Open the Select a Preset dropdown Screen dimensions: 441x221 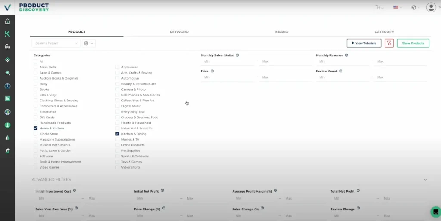[x=56, y=43]
